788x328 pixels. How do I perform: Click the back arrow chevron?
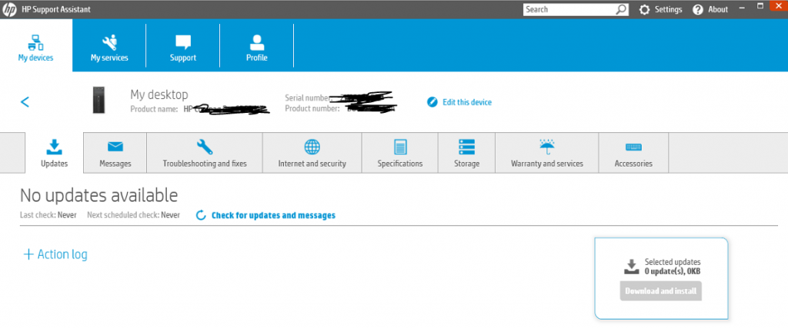point(25,101)
